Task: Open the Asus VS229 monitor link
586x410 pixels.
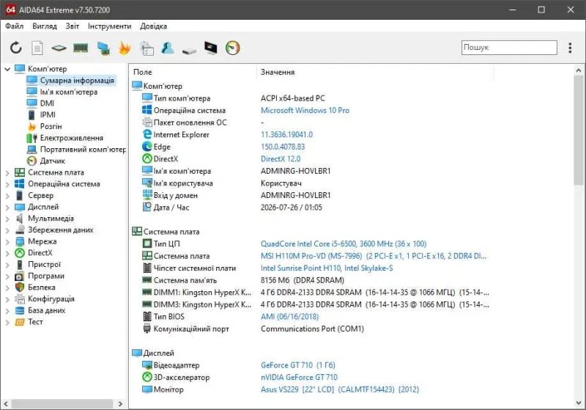Action: coord(340,389)
